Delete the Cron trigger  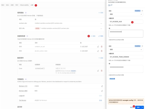point(102,71)
